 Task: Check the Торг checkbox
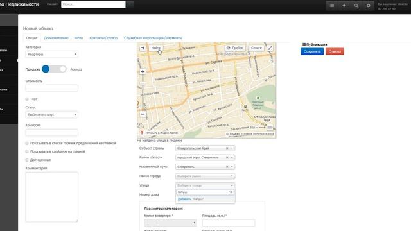pos(27,99)
